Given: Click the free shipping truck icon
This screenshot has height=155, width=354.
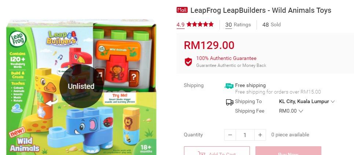Looking at the screenshot, I should [229, 86].
